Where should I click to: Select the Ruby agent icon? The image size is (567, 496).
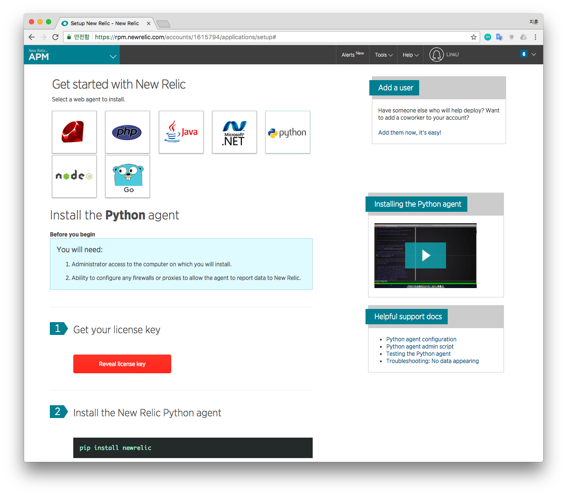click(74, 132)
